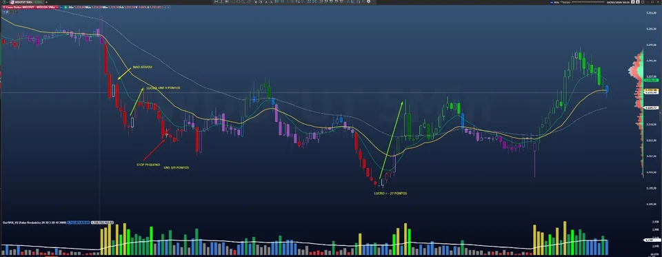Open the Cross Order WDOFUT dropdown

30,7
